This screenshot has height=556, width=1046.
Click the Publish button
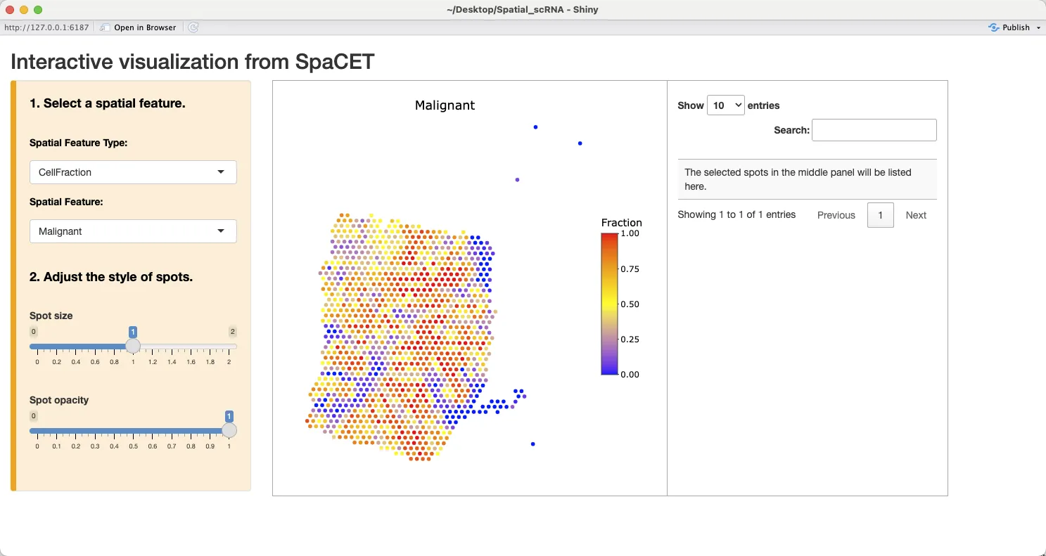point(1010,27)
